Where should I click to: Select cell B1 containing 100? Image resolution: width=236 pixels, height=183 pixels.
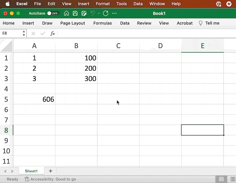click(76, 58)
